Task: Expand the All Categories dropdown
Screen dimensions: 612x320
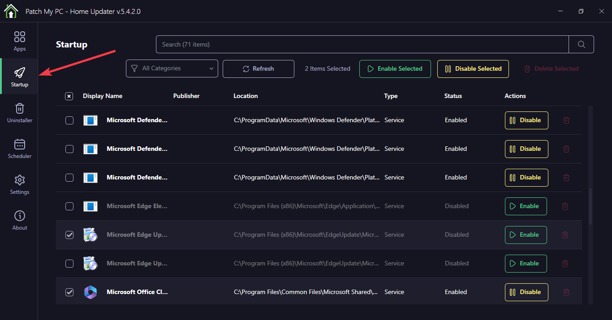Action: (172, 68)
